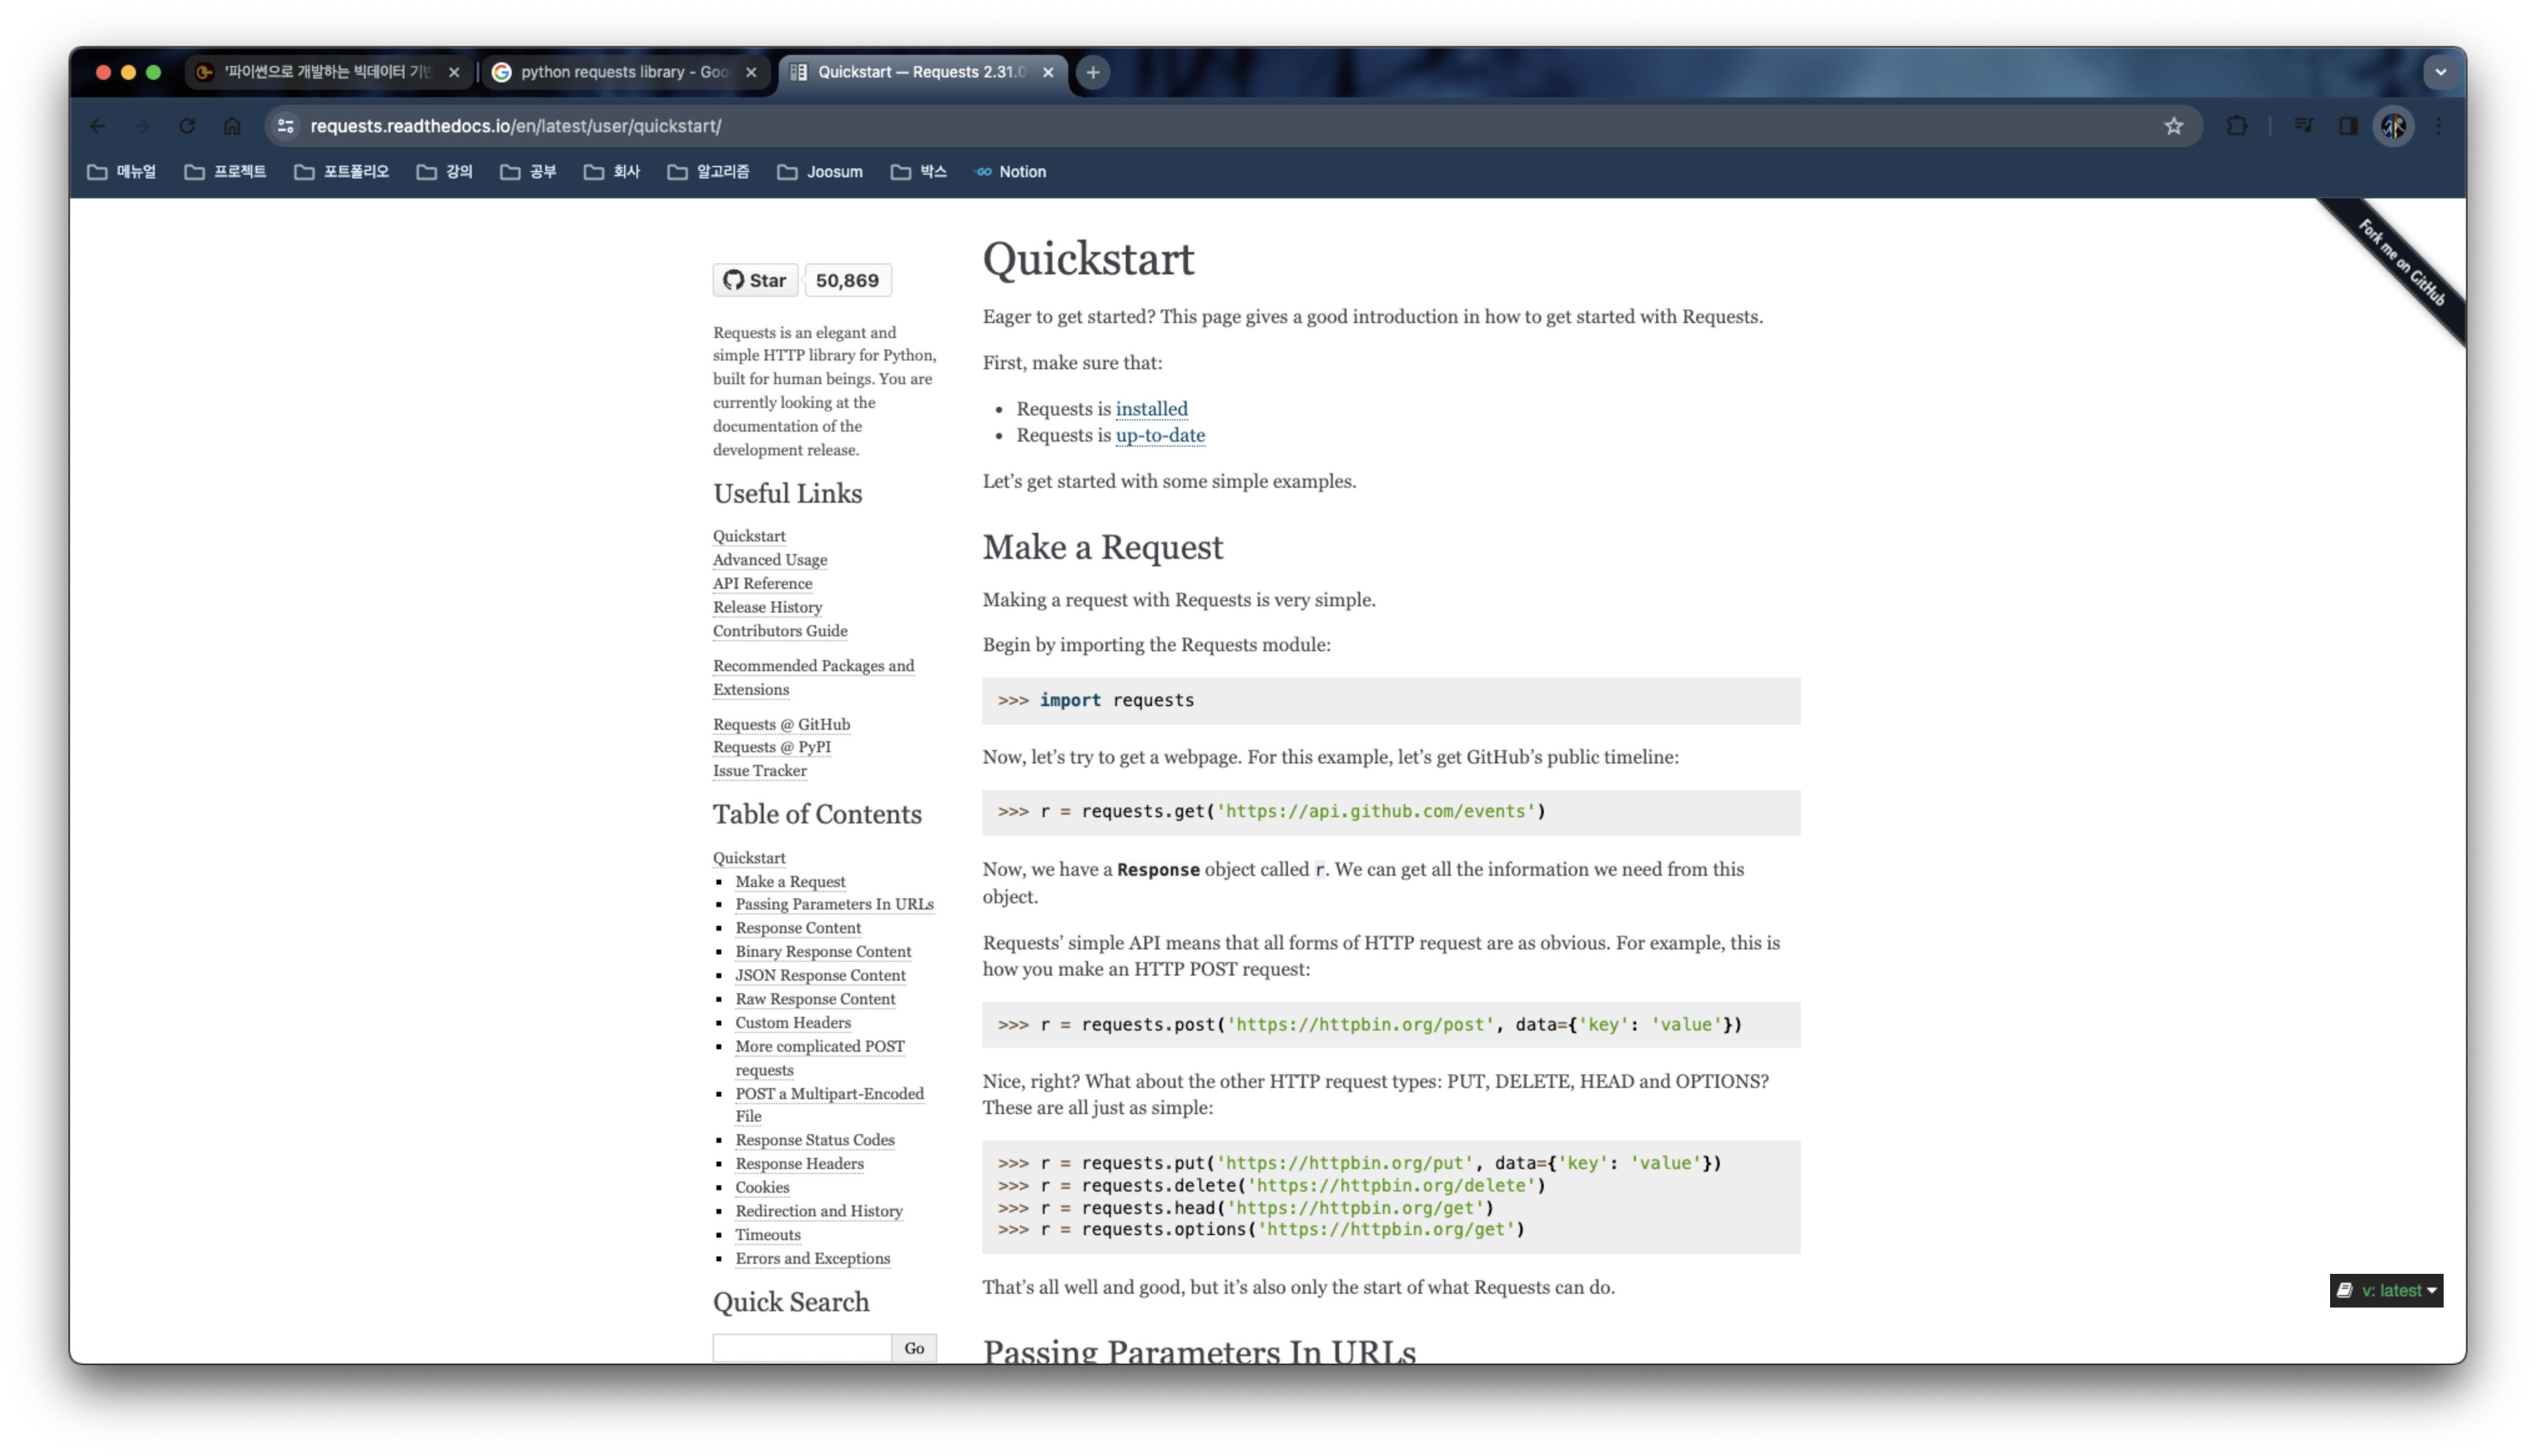Click the Fork me on GitHub ribbon
This screenshot has height=1456, width=2536.
click(2403, 263)
